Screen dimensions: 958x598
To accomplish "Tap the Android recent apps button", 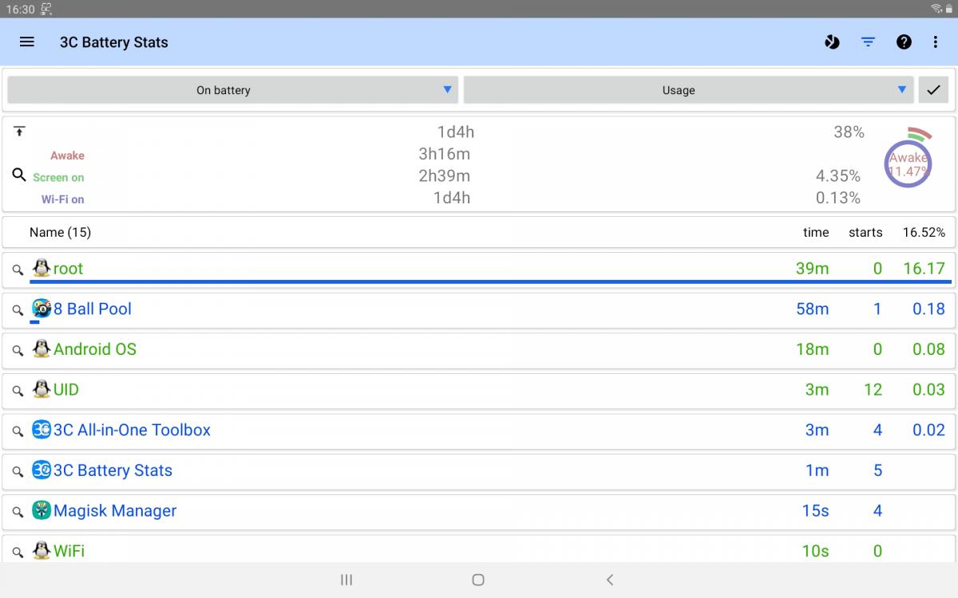I will 346,580.
